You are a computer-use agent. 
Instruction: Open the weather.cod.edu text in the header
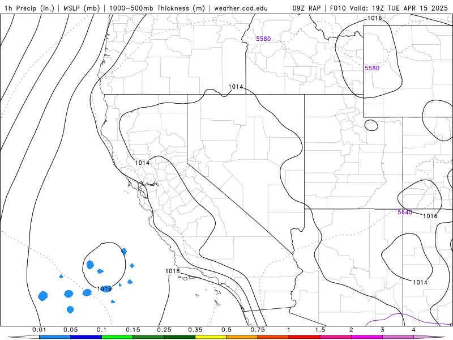[x=241, y=8]
